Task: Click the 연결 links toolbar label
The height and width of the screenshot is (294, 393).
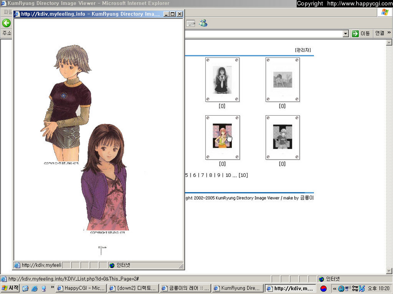Action: point(380,33)
